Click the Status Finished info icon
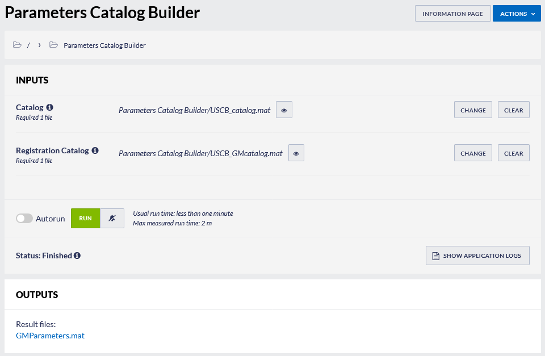 coord(77,256)
